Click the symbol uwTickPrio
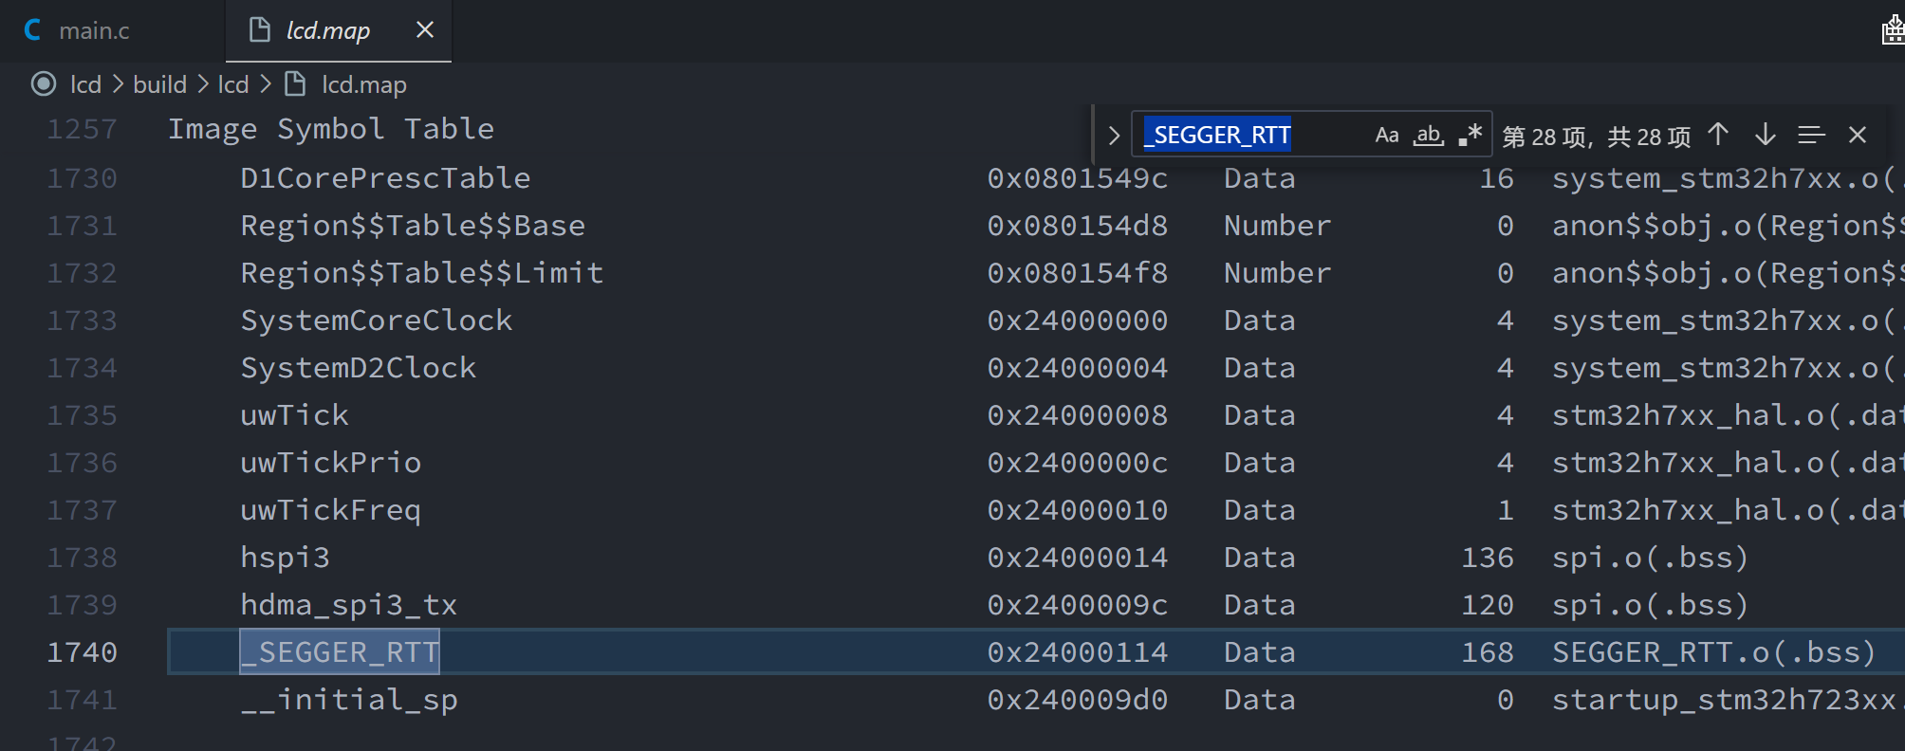This screenshot has width=1905, height=751. coord(331,463)
